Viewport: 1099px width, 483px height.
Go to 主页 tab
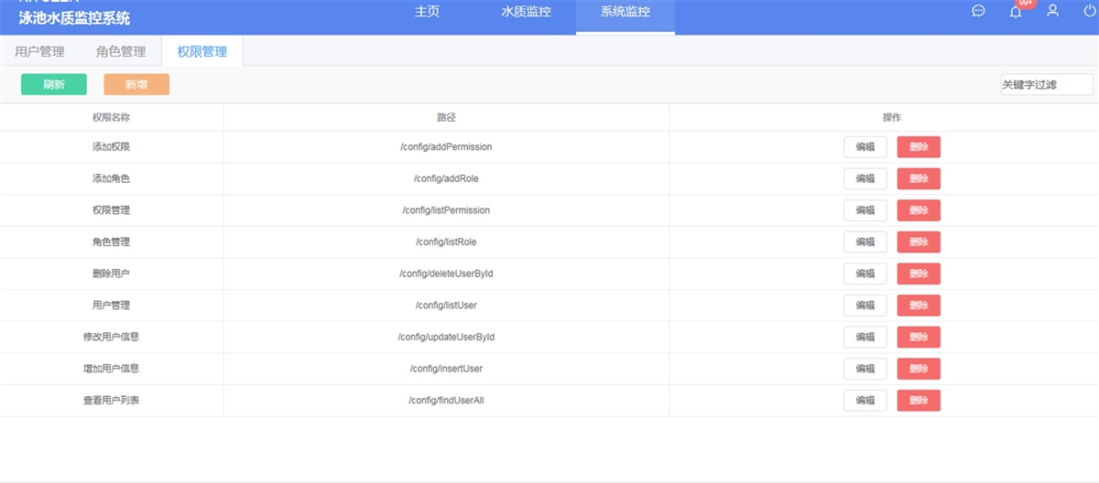pos(427,13)
